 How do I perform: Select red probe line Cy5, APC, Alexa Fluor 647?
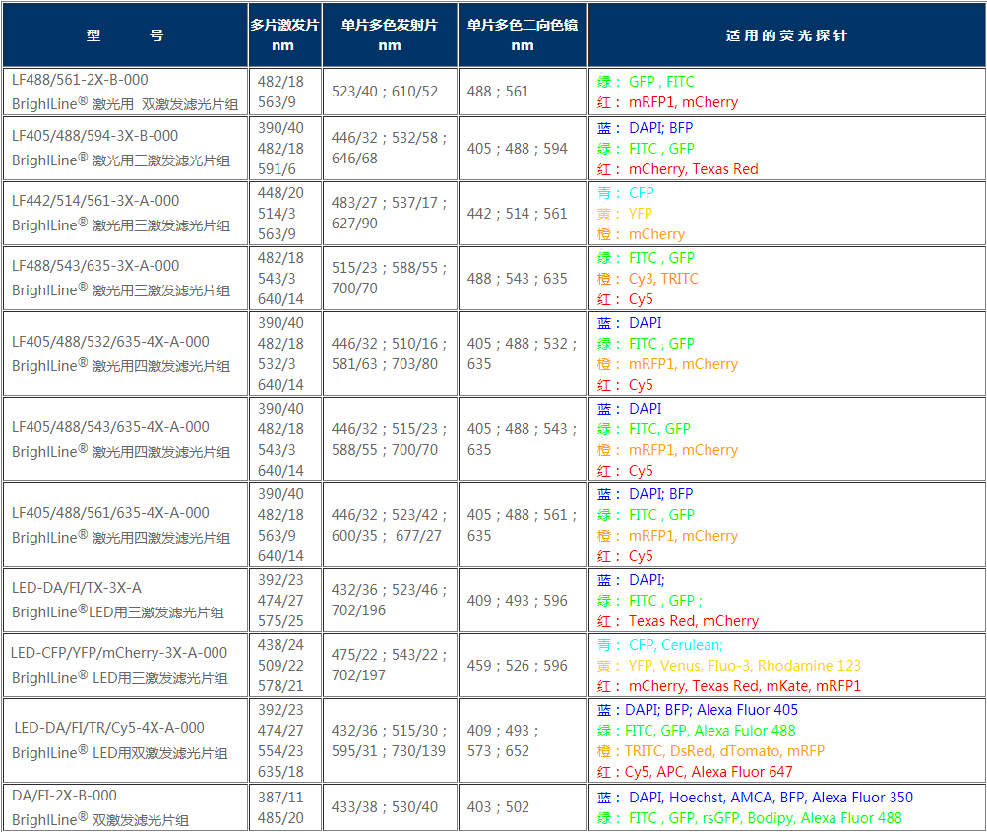coord(695,772)
